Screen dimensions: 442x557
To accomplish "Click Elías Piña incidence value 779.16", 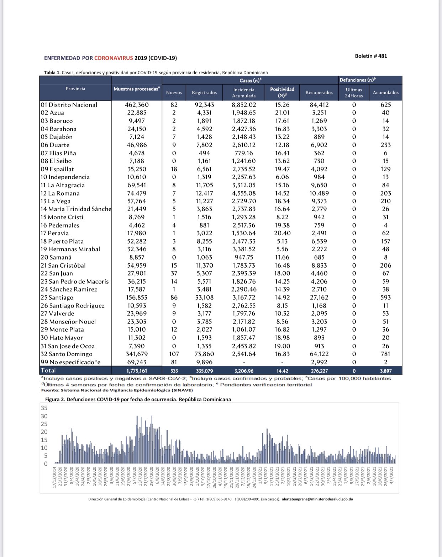I will (x=244, y=153).
